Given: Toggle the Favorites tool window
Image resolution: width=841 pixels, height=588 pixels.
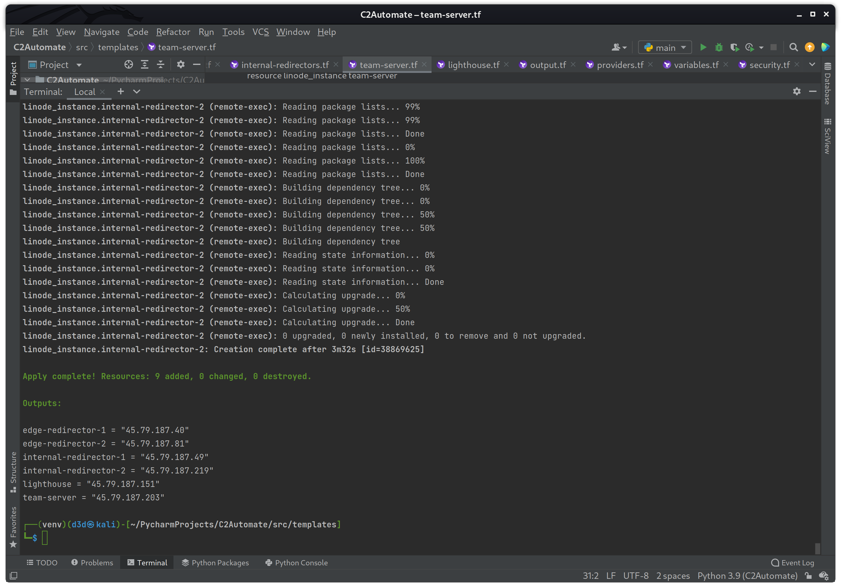Looking at the screenshot, I should tap(13, 524).
